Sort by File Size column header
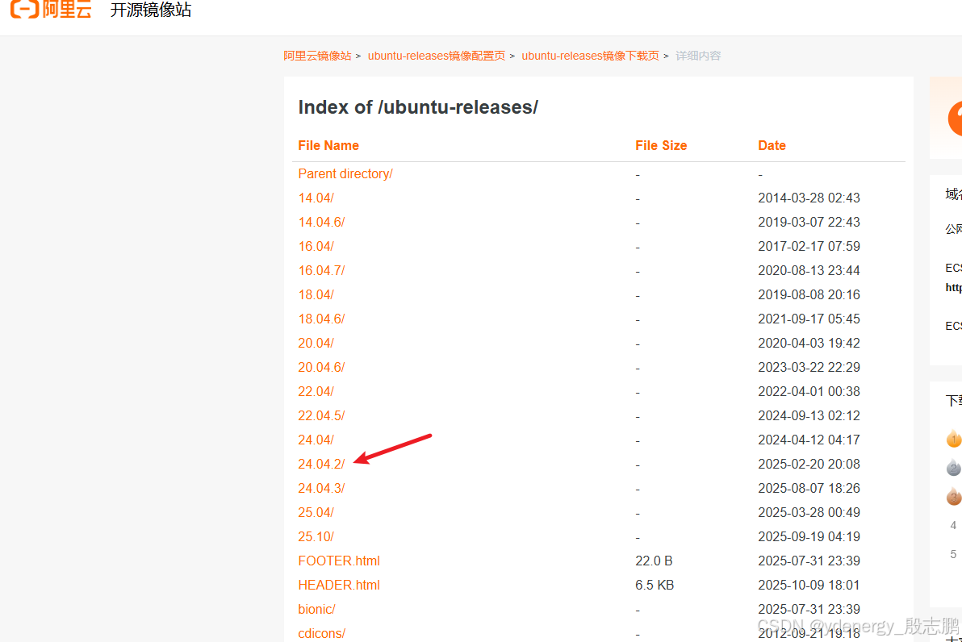The image size is (962, 642). click(661, 145)
